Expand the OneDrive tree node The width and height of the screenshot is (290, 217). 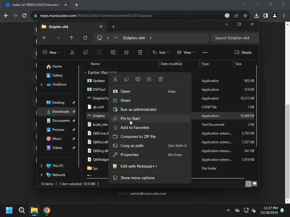(41, 84)
